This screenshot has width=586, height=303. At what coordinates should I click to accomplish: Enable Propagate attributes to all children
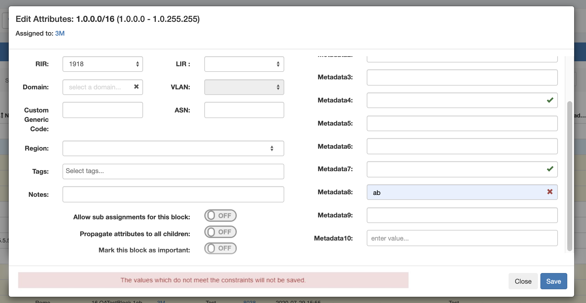click(220, 232)
